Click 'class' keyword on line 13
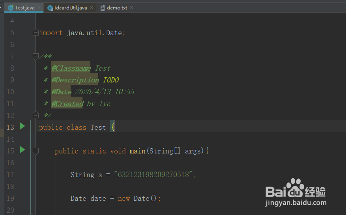 77,127
